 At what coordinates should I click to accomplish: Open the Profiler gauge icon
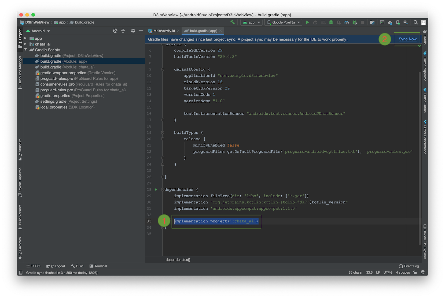pyautogui.click(x=347, y=23)
